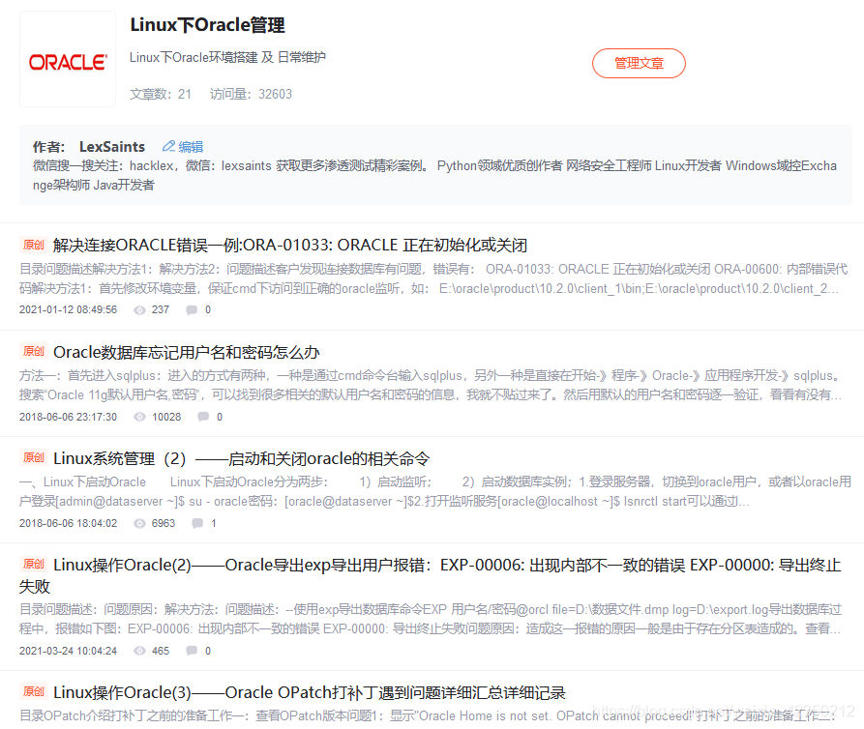
Task: Click the view count 6963
Action: (x=164, y=523)
